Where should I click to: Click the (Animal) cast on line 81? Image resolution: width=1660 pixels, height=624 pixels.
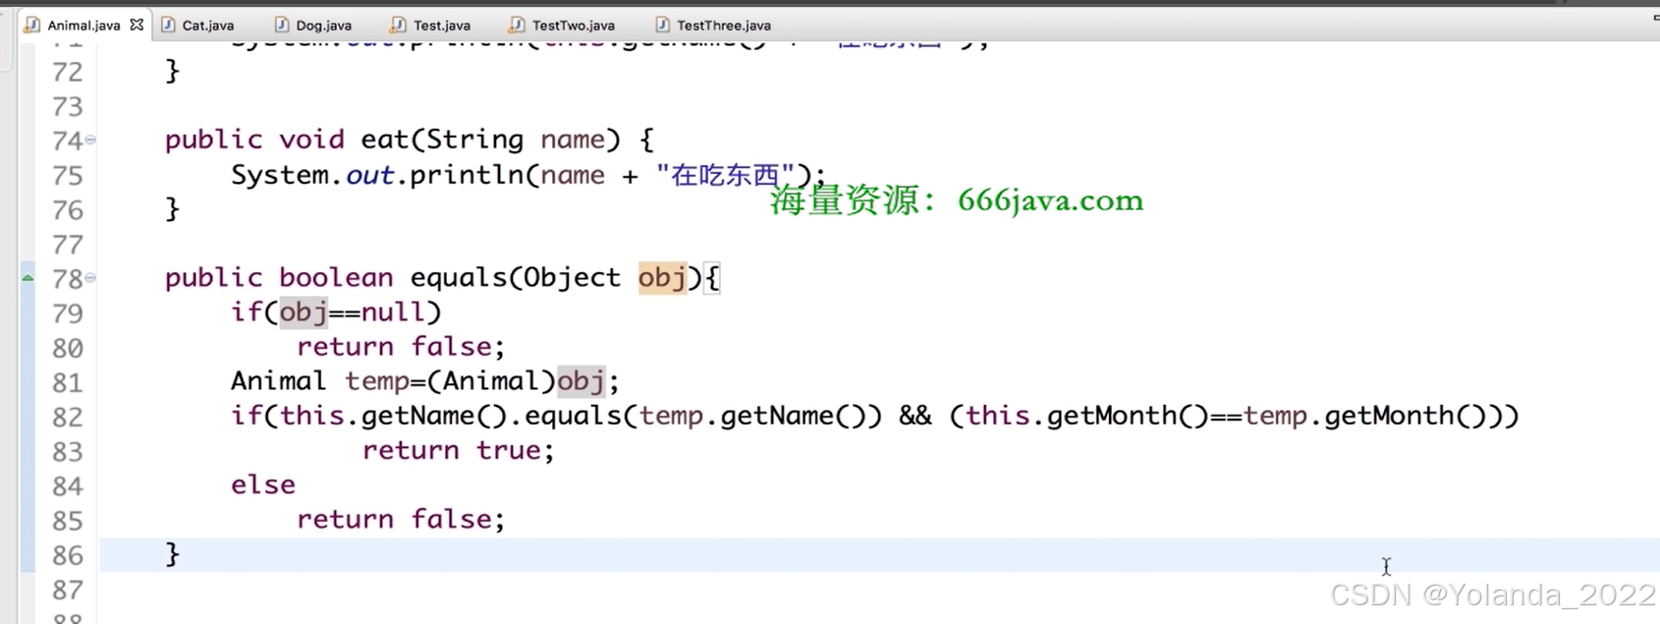point(491,381)
